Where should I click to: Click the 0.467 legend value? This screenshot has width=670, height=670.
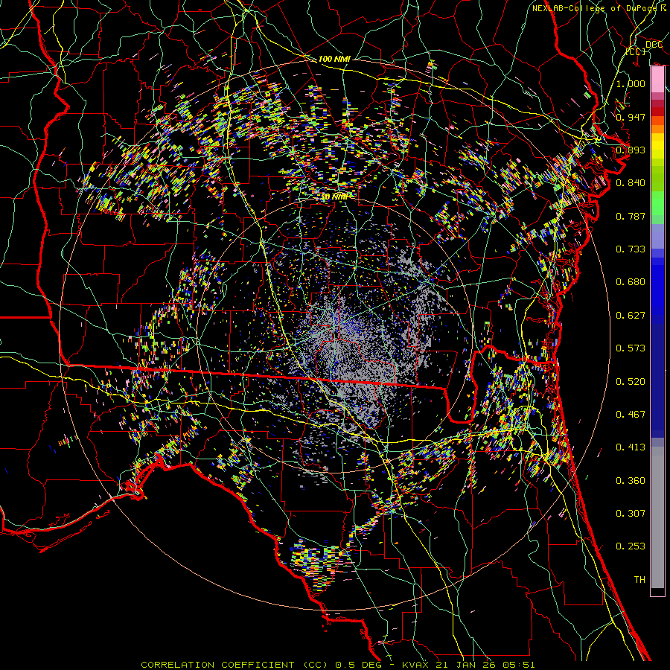coord(631,415)
